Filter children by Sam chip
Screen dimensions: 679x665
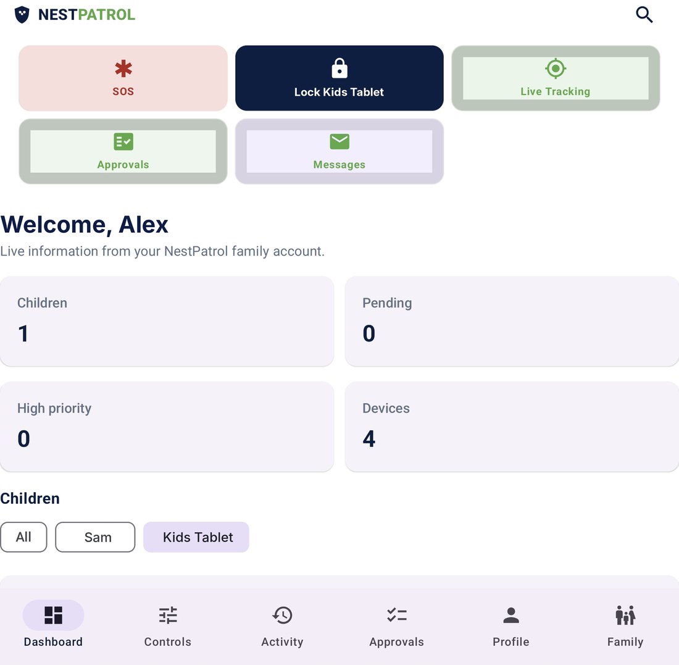pos(95,537)
